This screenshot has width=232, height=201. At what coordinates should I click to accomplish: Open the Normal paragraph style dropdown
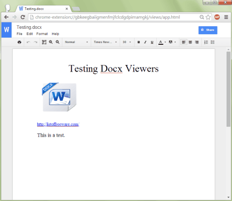click(76, 42)
